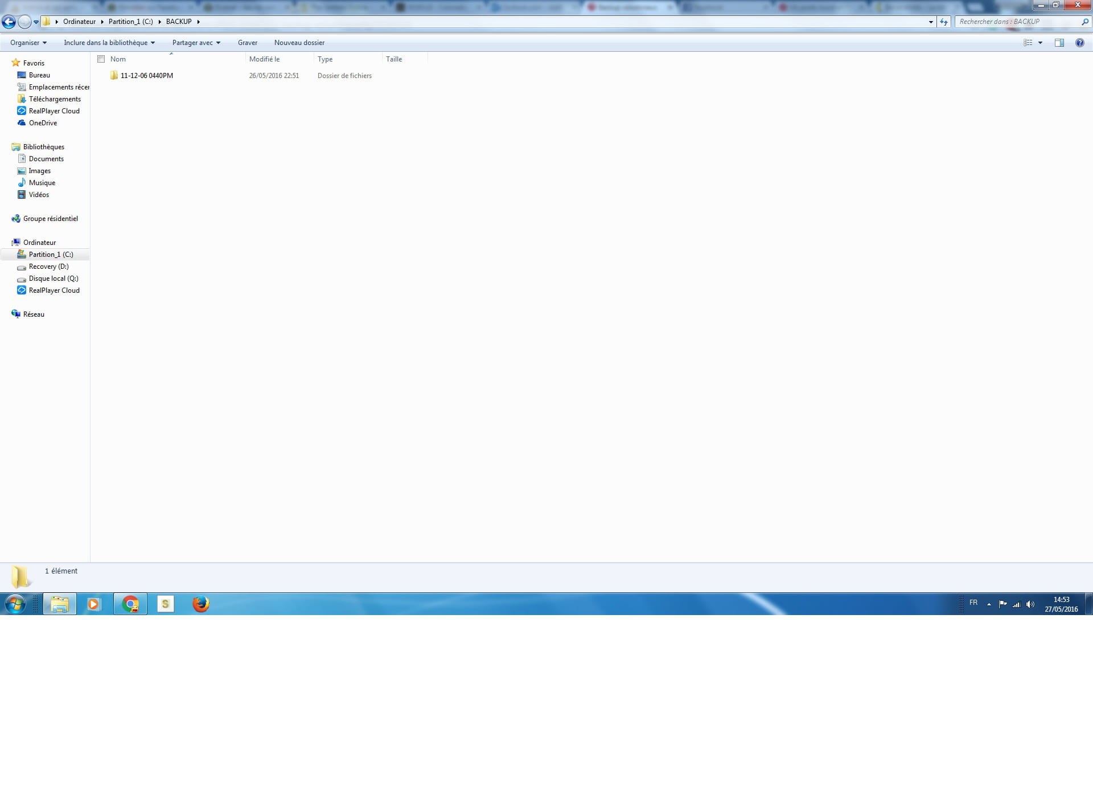The height and width of the screenshot is (807, 1093).
Task: Toggle the preview pane icon
Action: point(1059,43)
